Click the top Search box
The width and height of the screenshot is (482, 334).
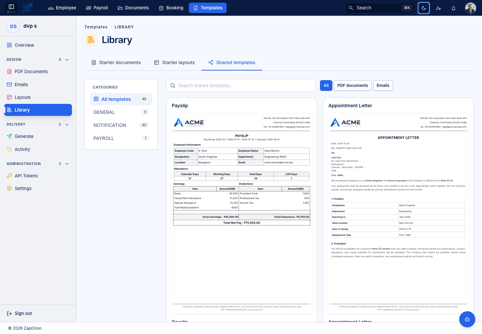tap(380, 8)
